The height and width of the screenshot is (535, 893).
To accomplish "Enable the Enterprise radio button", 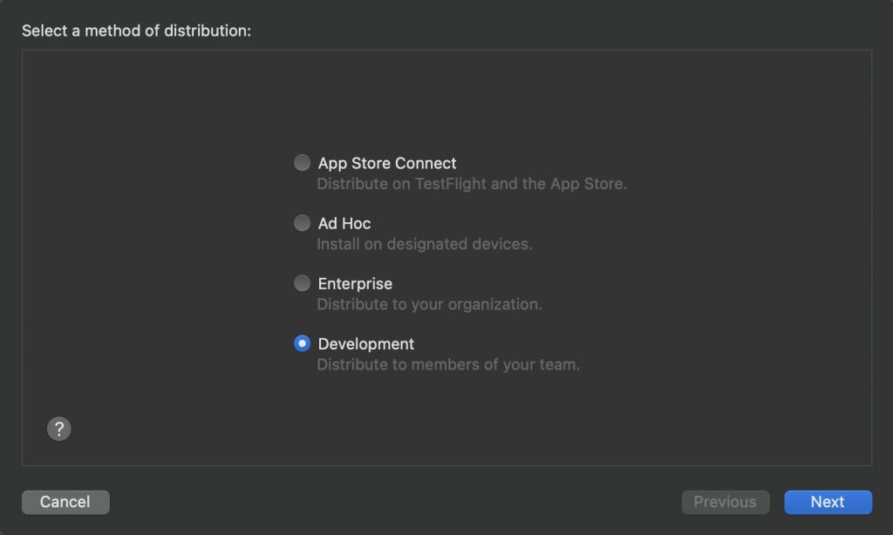I will pos(302,283).
